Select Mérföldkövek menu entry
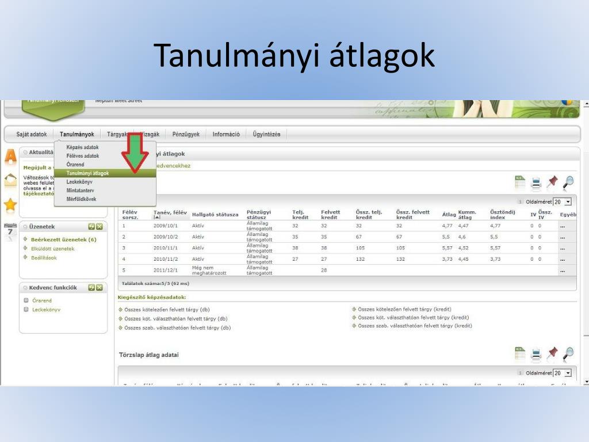The width and height of the screenshot is (589, 442). (x=81, y=199)
